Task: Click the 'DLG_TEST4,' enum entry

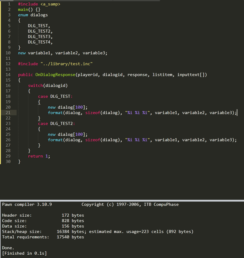Action: (40, 42)
